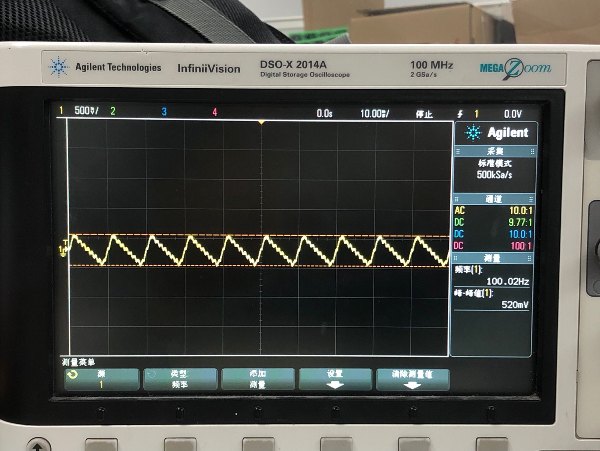This screenshot has height=451, width=600.
Task: Open the 类型 频率 measurement type softkey
Action: [180, 379]
